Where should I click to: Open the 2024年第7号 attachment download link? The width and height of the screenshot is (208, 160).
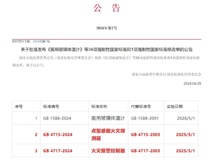click(x=41, y=42)
